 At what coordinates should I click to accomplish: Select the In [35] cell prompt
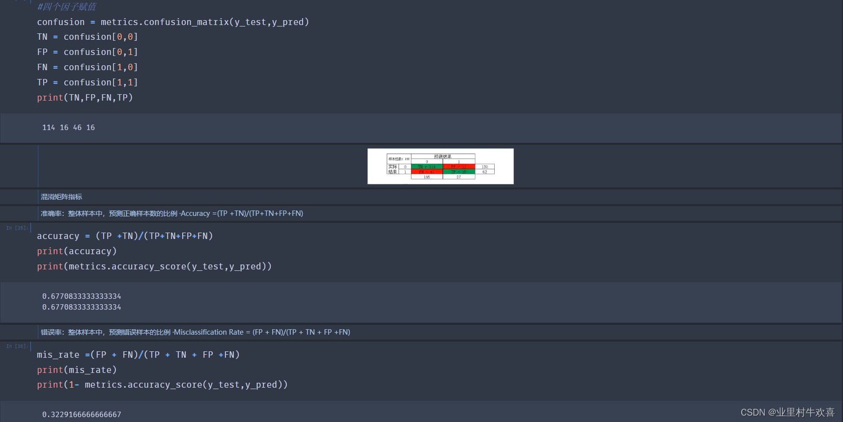pyautogui.click(x=17, y=228)
